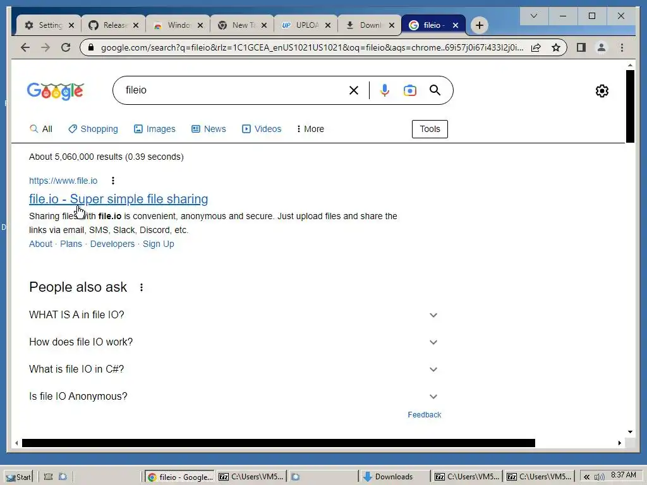The image size is (647, 485).
Task: Select the All results filter
Action: (41, 129)
